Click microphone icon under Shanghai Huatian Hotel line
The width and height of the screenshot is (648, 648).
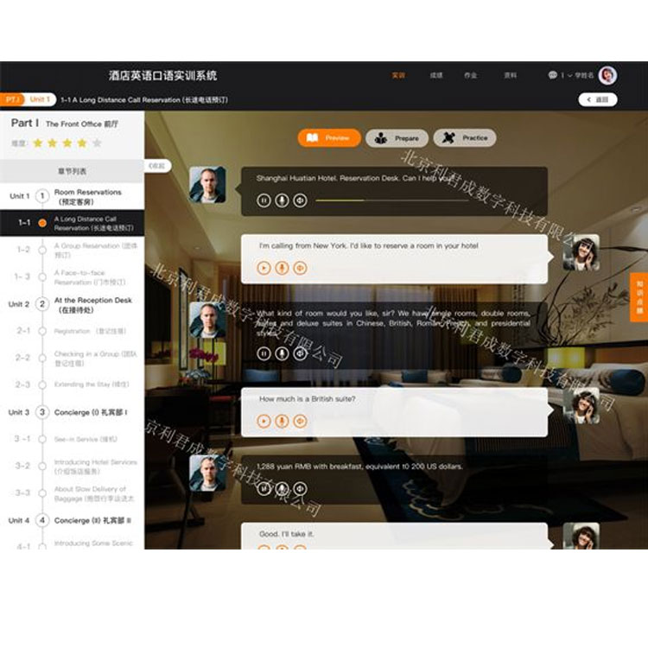pos(282,200)
